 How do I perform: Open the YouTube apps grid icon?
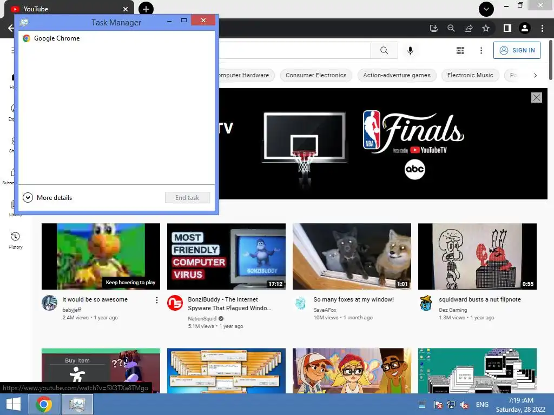click(460, 50)
